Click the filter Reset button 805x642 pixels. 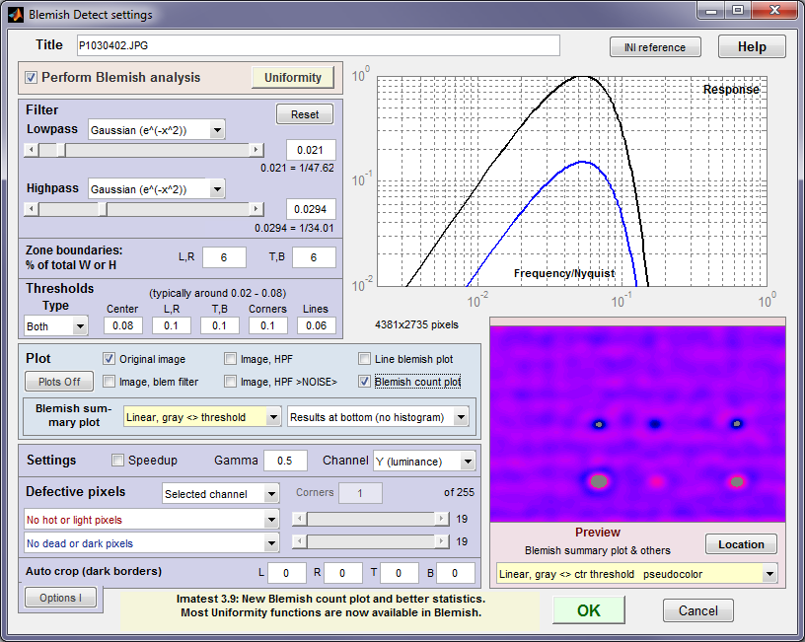305,114
